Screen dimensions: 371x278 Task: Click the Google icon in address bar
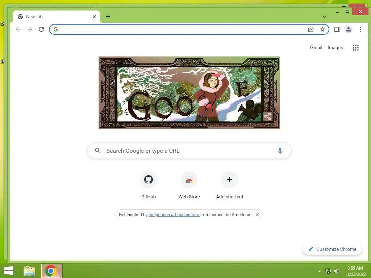tap(56, 29)
